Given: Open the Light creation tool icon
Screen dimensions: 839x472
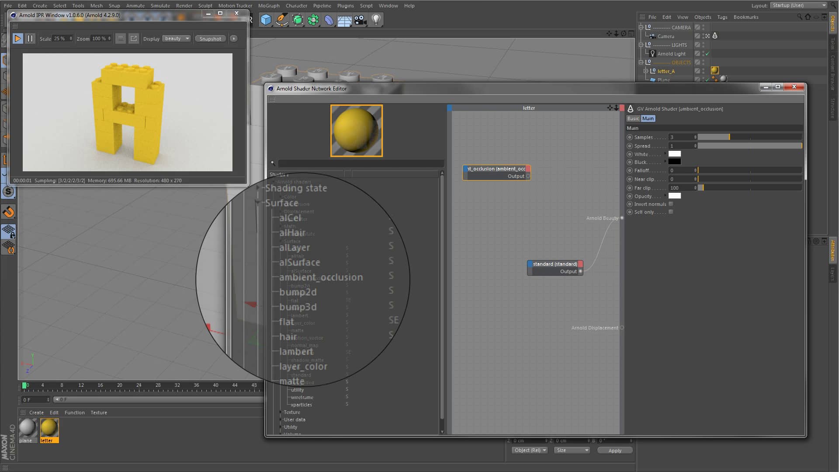Looking at the screenshot, I should [376, 20].
